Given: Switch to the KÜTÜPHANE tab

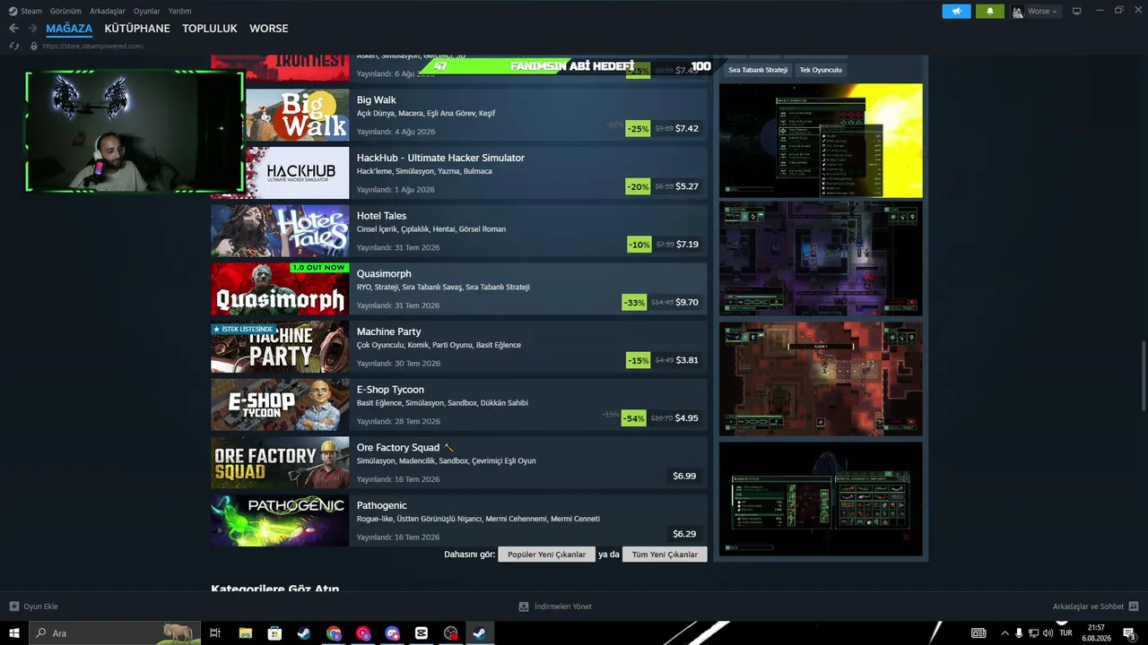Looking at the screenshot, I should coord(137,29).
